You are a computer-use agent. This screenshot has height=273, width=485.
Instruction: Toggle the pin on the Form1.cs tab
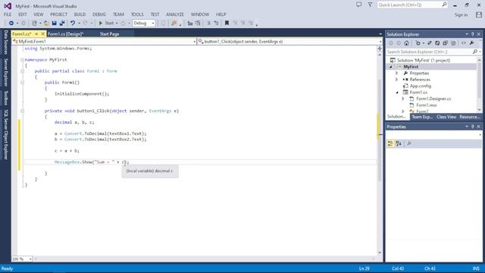[x=36, y=33]
